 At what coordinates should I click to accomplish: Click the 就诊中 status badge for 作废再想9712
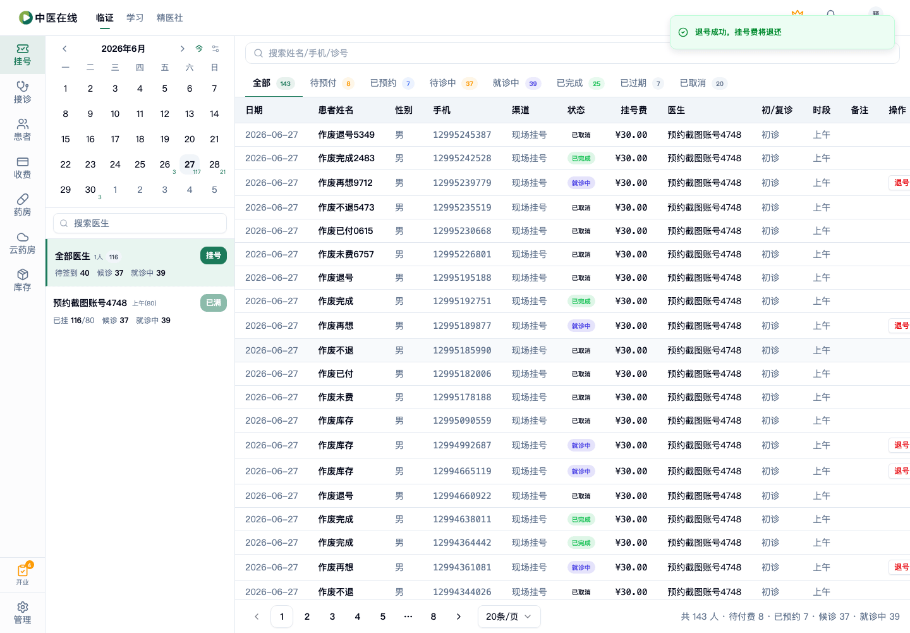click(581, 183)
